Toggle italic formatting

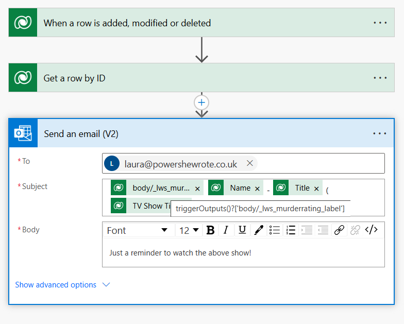[x=226, y=230]
